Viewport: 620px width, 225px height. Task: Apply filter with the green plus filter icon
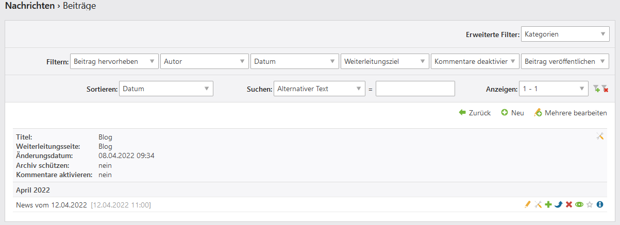(596, 89)
